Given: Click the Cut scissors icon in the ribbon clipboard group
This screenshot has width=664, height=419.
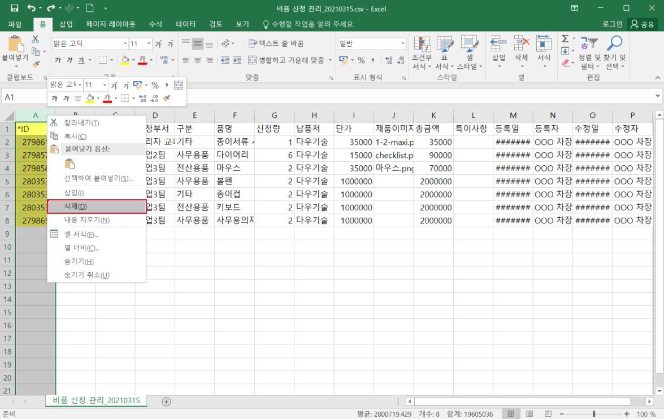Looking at the screenshot, I should click(36, 39).
